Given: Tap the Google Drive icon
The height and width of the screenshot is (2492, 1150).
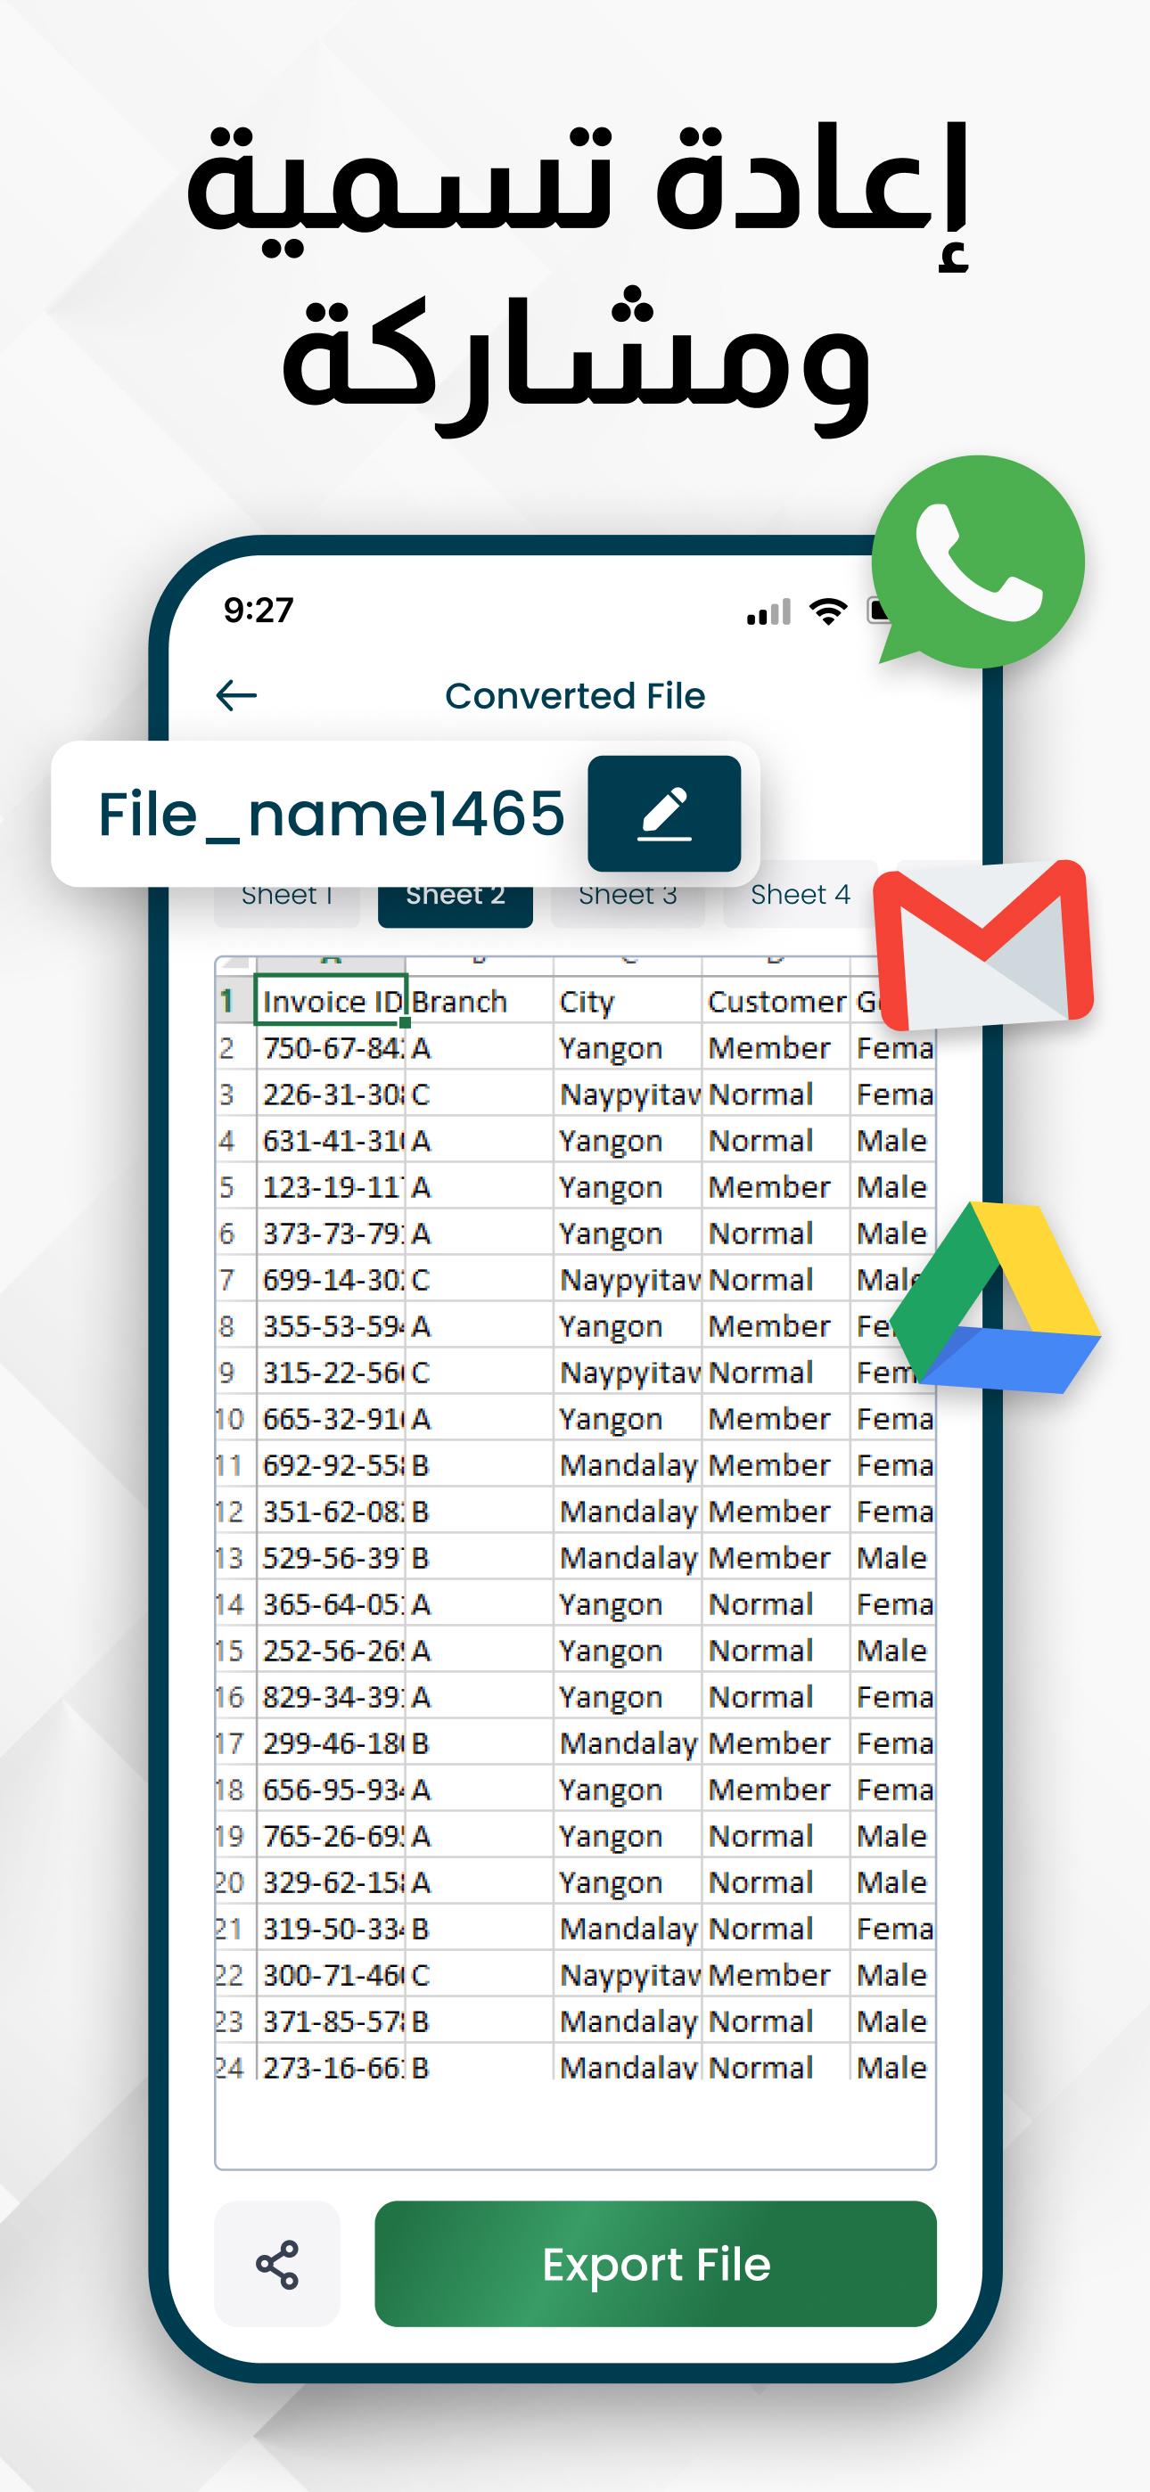Looking at the screenshot, I should pos(994,1298).
